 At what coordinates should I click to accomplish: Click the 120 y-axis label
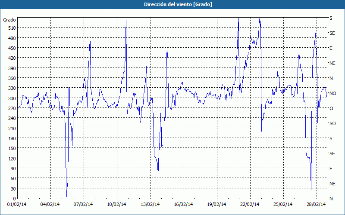click(x=12, y=159)
